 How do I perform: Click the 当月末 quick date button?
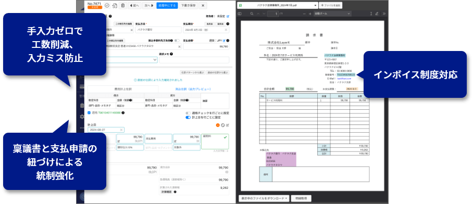coord(209,23)
